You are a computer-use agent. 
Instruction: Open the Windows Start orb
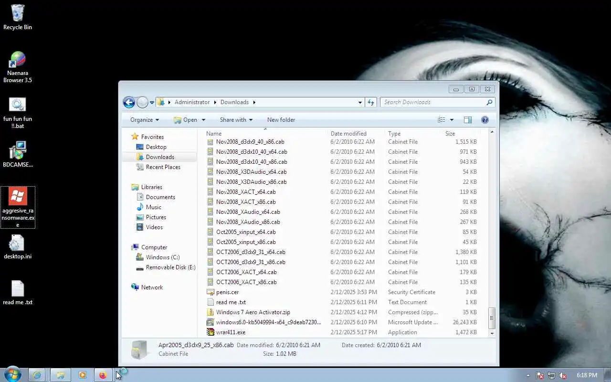[12, 375]
